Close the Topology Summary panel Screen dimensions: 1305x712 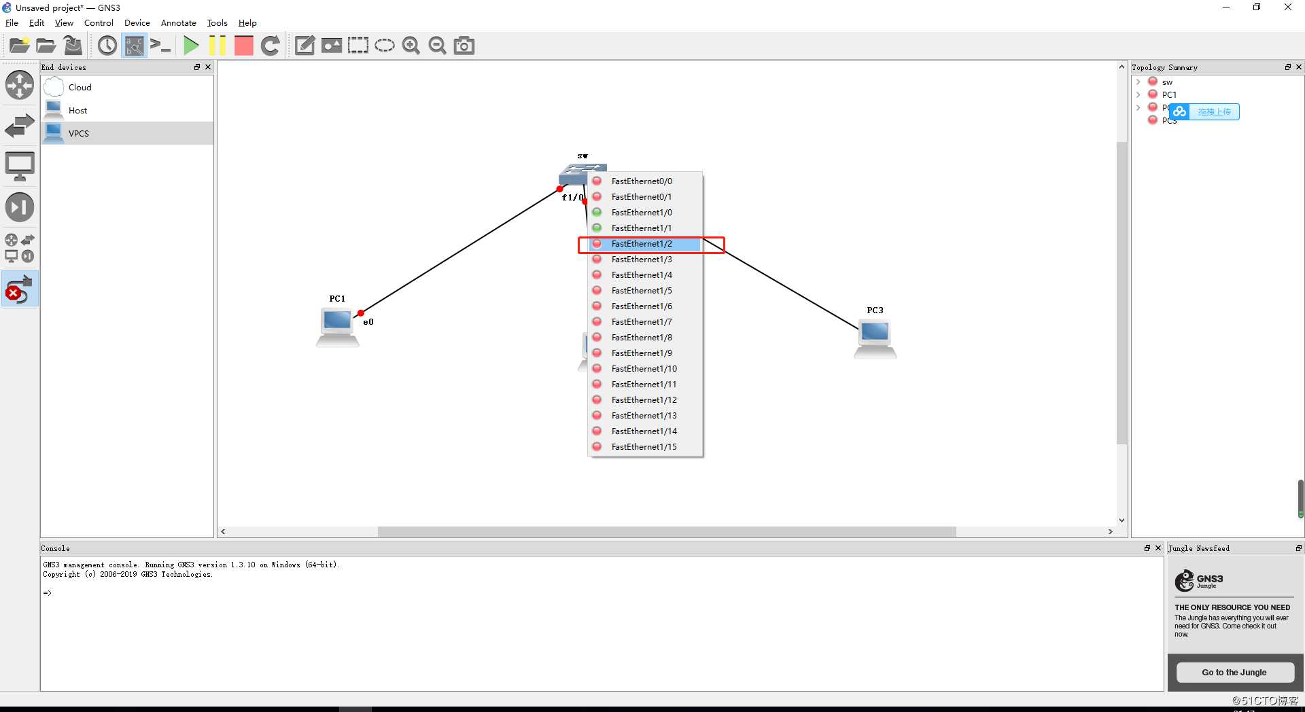point(1298,67)
